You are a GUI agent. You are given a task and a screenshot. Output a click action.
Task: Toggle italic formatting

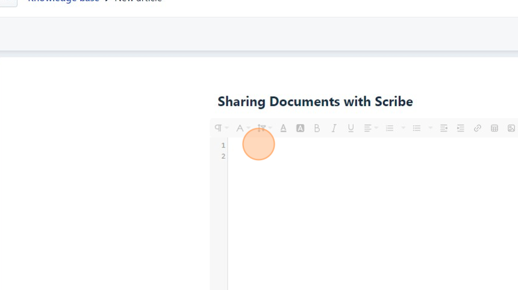tap(334, 128)
